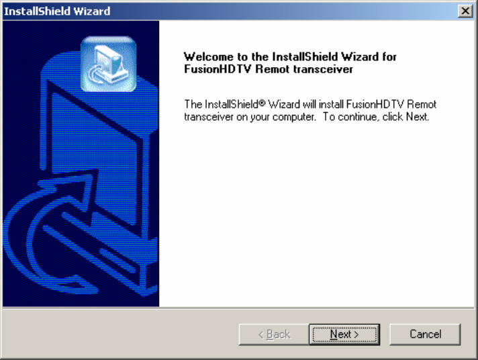Click the word InstallShield® in the description

coord(235,104)
